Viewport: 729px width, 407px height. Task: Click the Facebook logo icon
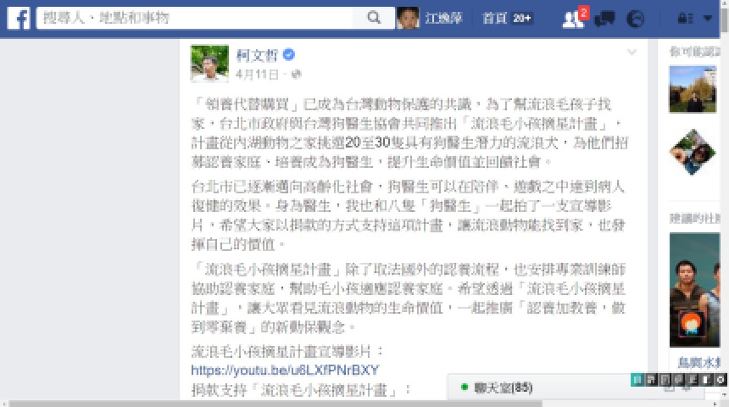(19, 18)
